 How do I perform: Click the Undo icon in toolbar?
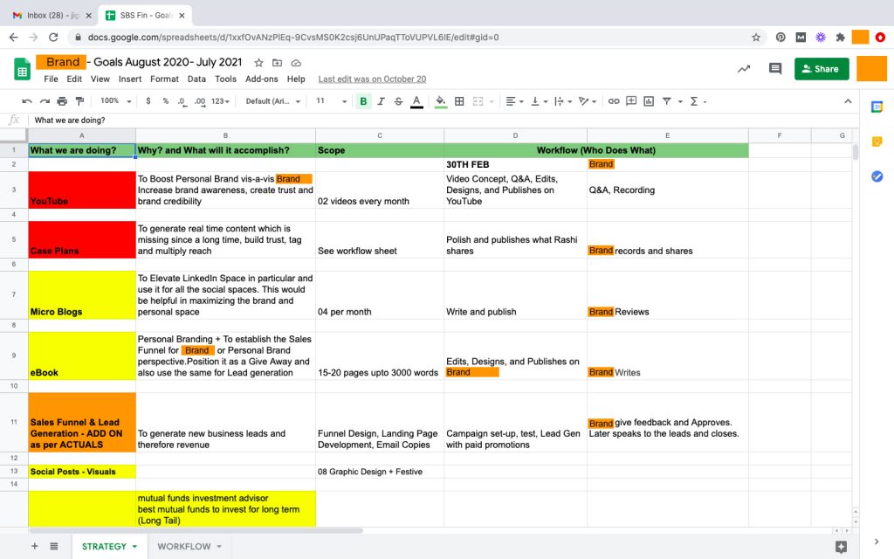[x=27, y=101]
